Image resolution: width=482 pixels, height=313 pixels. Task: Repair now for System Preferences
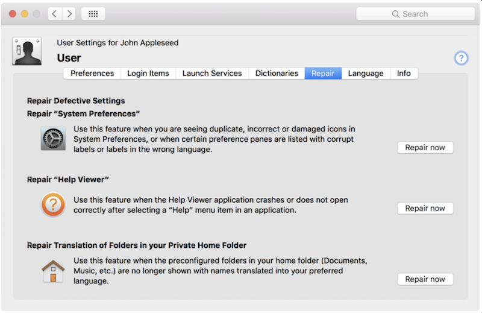pyautogui.click(x=425, y=147)
